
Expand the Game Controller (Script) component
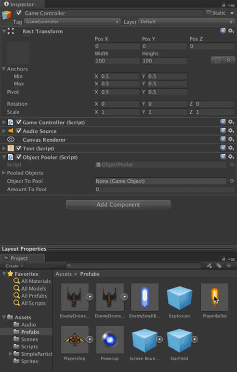[x=4, y=122]
